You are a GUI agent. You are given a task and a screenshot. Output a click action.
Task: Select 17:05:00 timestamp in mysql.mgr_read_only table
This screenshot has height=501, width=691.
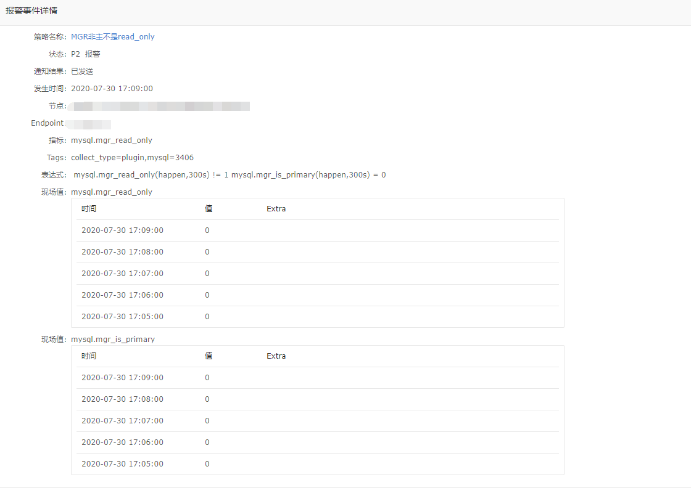123,317
